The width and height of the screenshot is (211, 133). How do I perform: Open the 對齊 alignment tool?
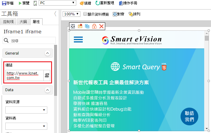119,14
